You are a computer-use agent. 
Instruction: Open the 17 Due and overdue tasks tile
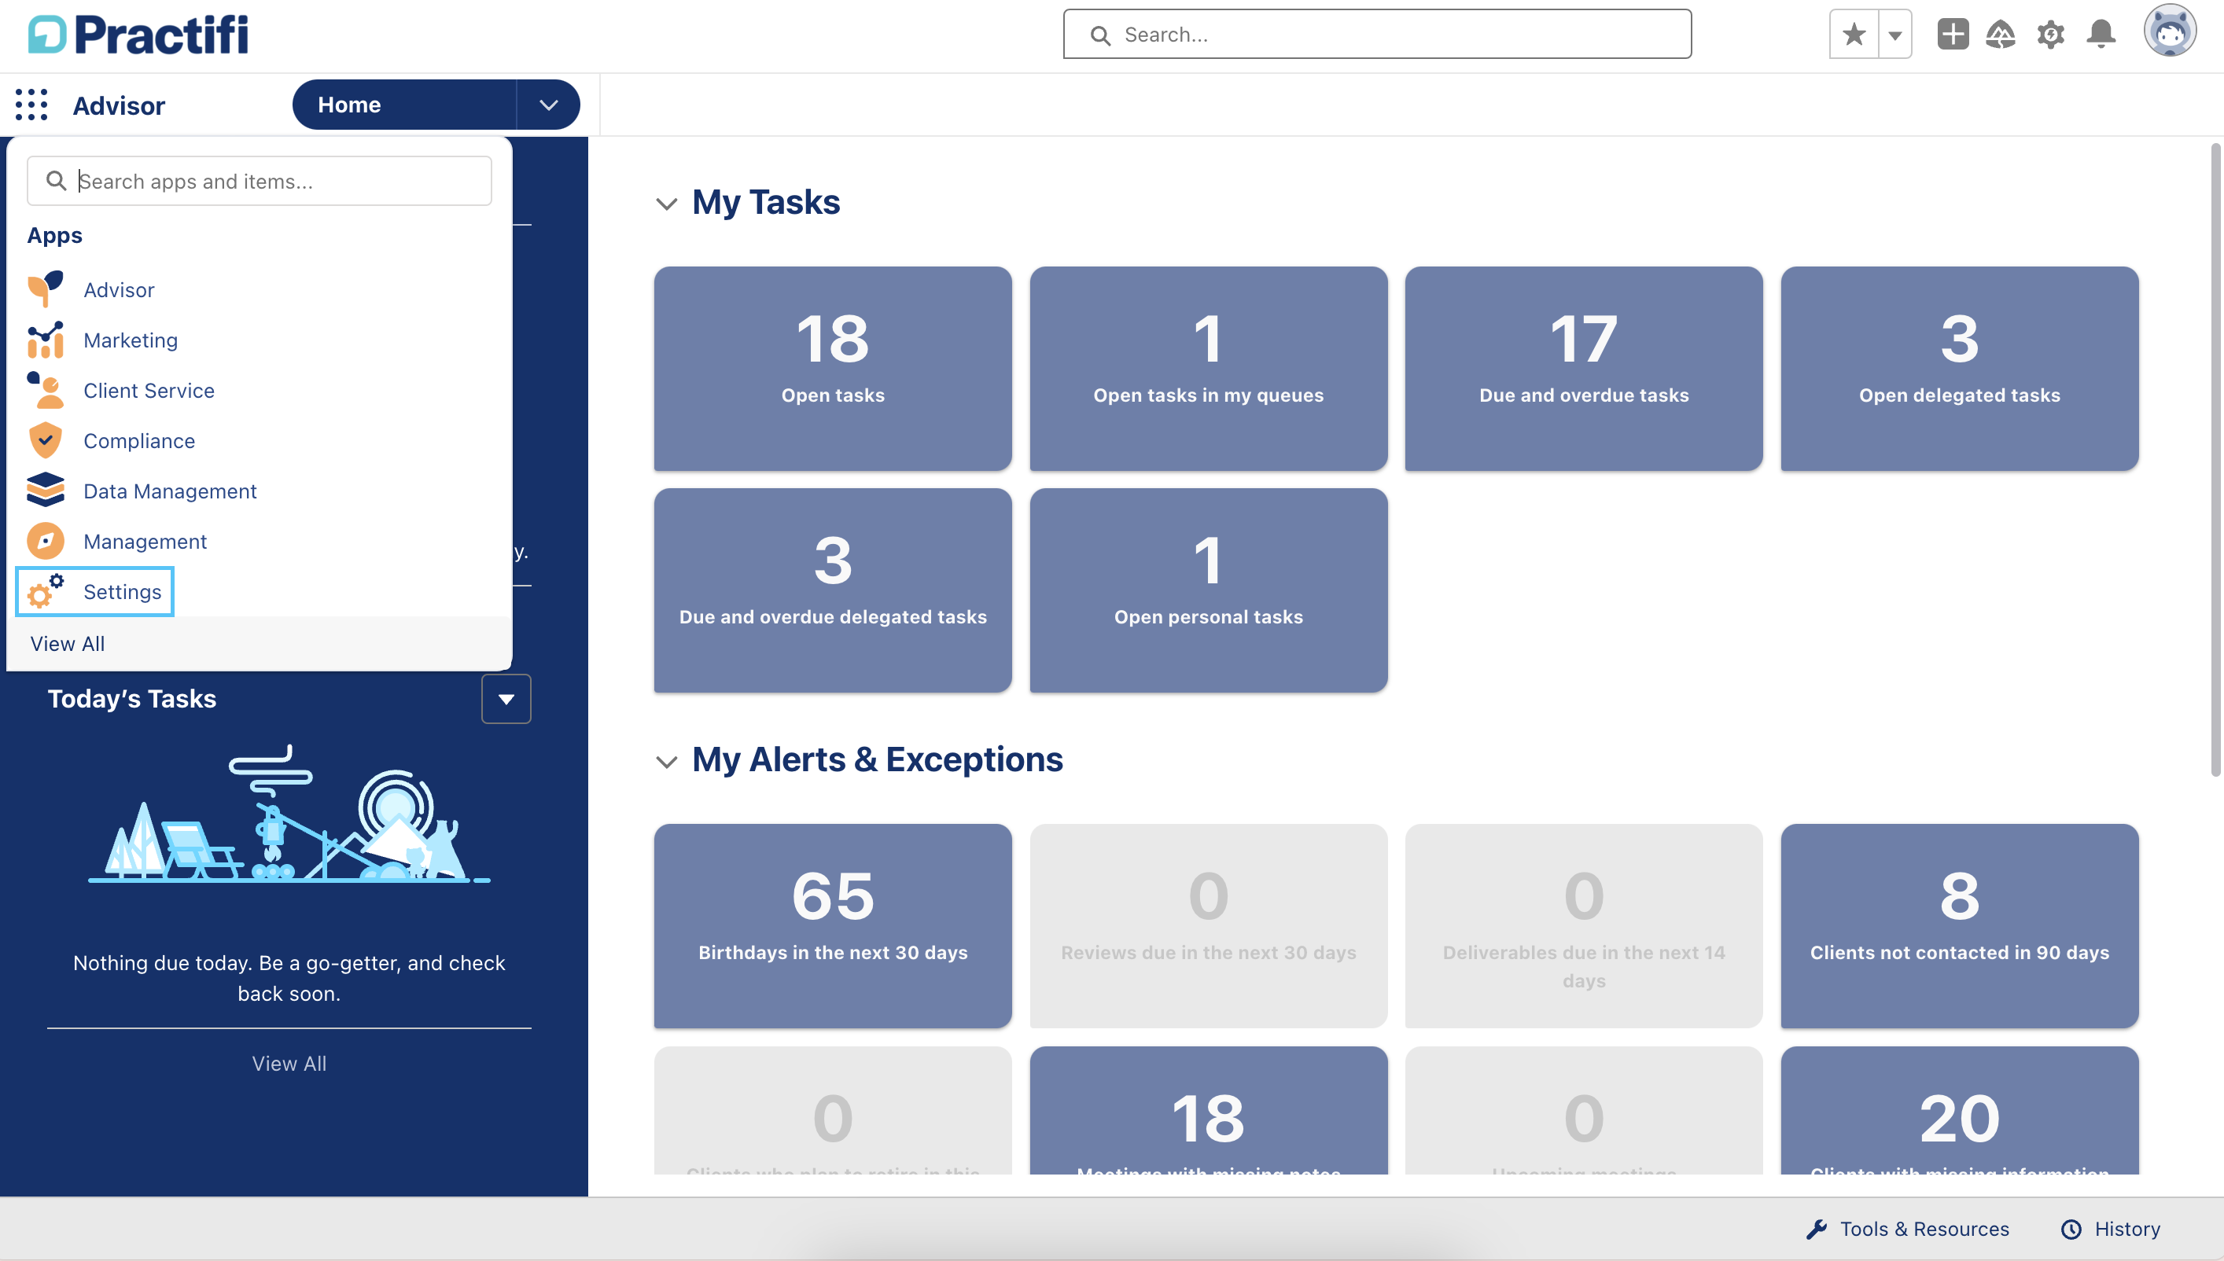click(1583, 368)
